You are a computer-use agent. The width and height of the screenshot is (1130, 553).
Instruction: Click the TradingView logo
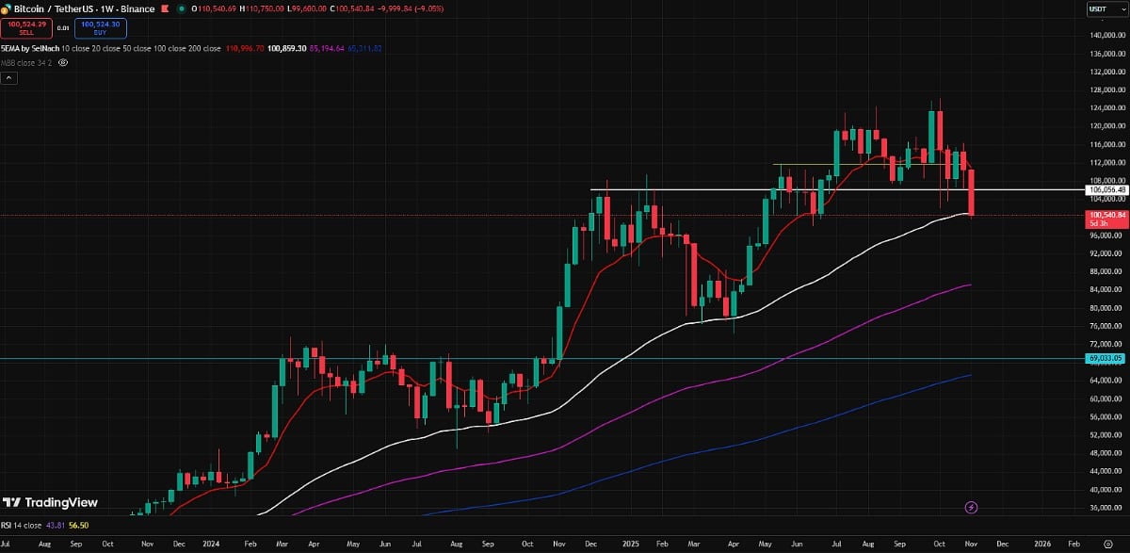50,502
